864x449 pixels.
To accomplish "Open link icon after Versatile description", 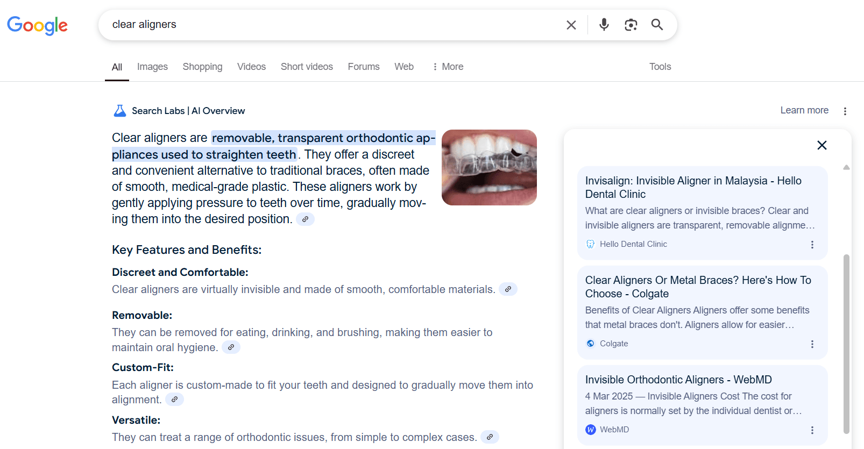I will (490, 437).
